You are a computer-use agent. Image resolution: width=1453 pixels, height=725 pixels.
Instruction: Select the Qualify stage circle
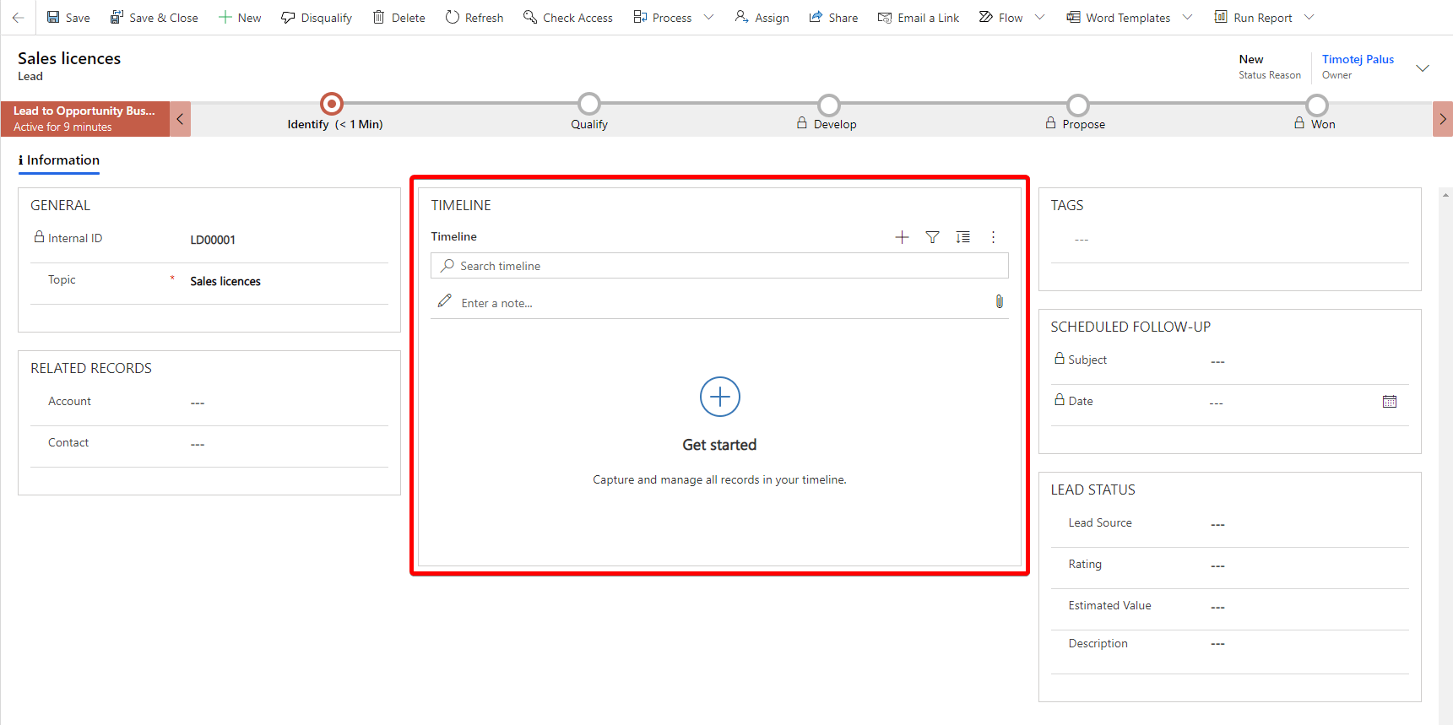pos(589,104)
